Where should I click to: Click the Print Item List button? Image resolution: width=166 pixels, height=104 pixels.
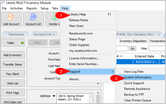(13, 101)
